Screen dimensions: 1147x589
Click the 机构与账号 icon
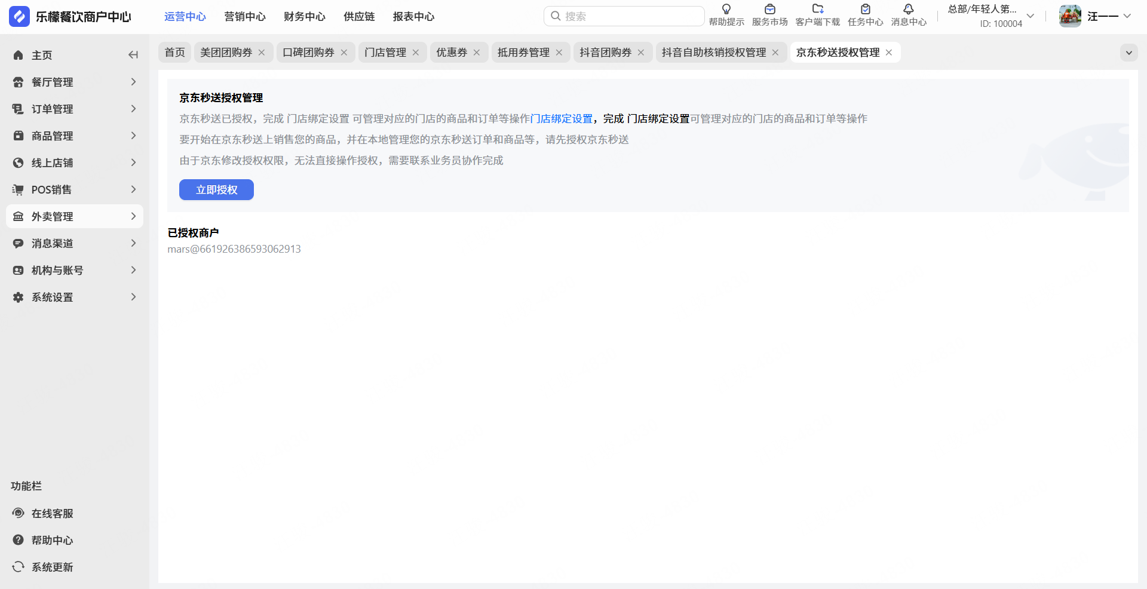(19, 270)
